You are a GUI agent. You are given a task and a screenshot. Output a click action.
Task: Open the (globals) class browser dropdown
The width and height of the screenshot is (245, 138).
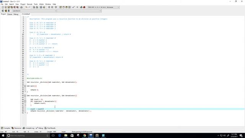[34, 11]
